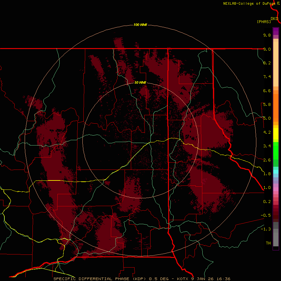
Task: Click the 7.4 value on the color scale
Action: pos(267,77)
